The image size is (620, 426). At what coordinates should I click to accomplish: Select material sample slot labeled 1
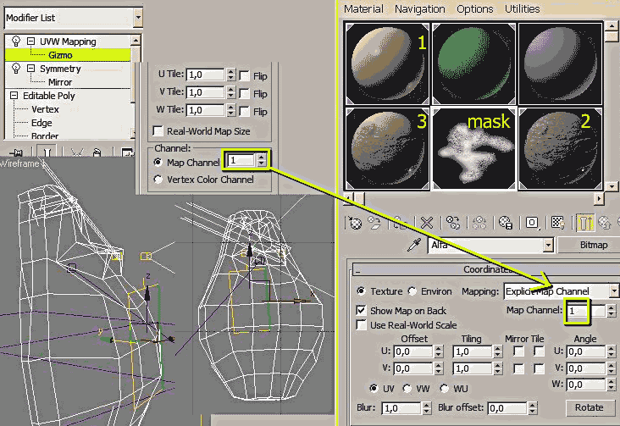pyautogui.click(x=387, y=64)
